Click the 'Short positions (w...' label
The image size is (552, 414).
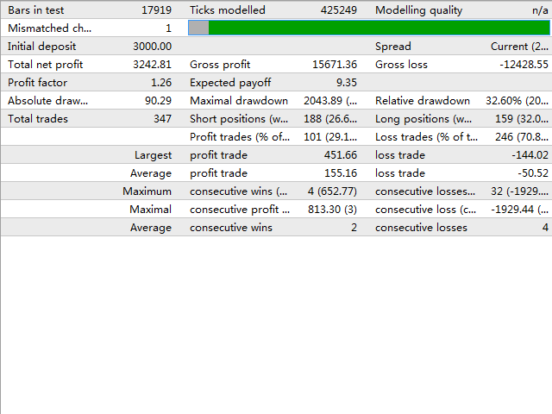(x=239, y=119)
